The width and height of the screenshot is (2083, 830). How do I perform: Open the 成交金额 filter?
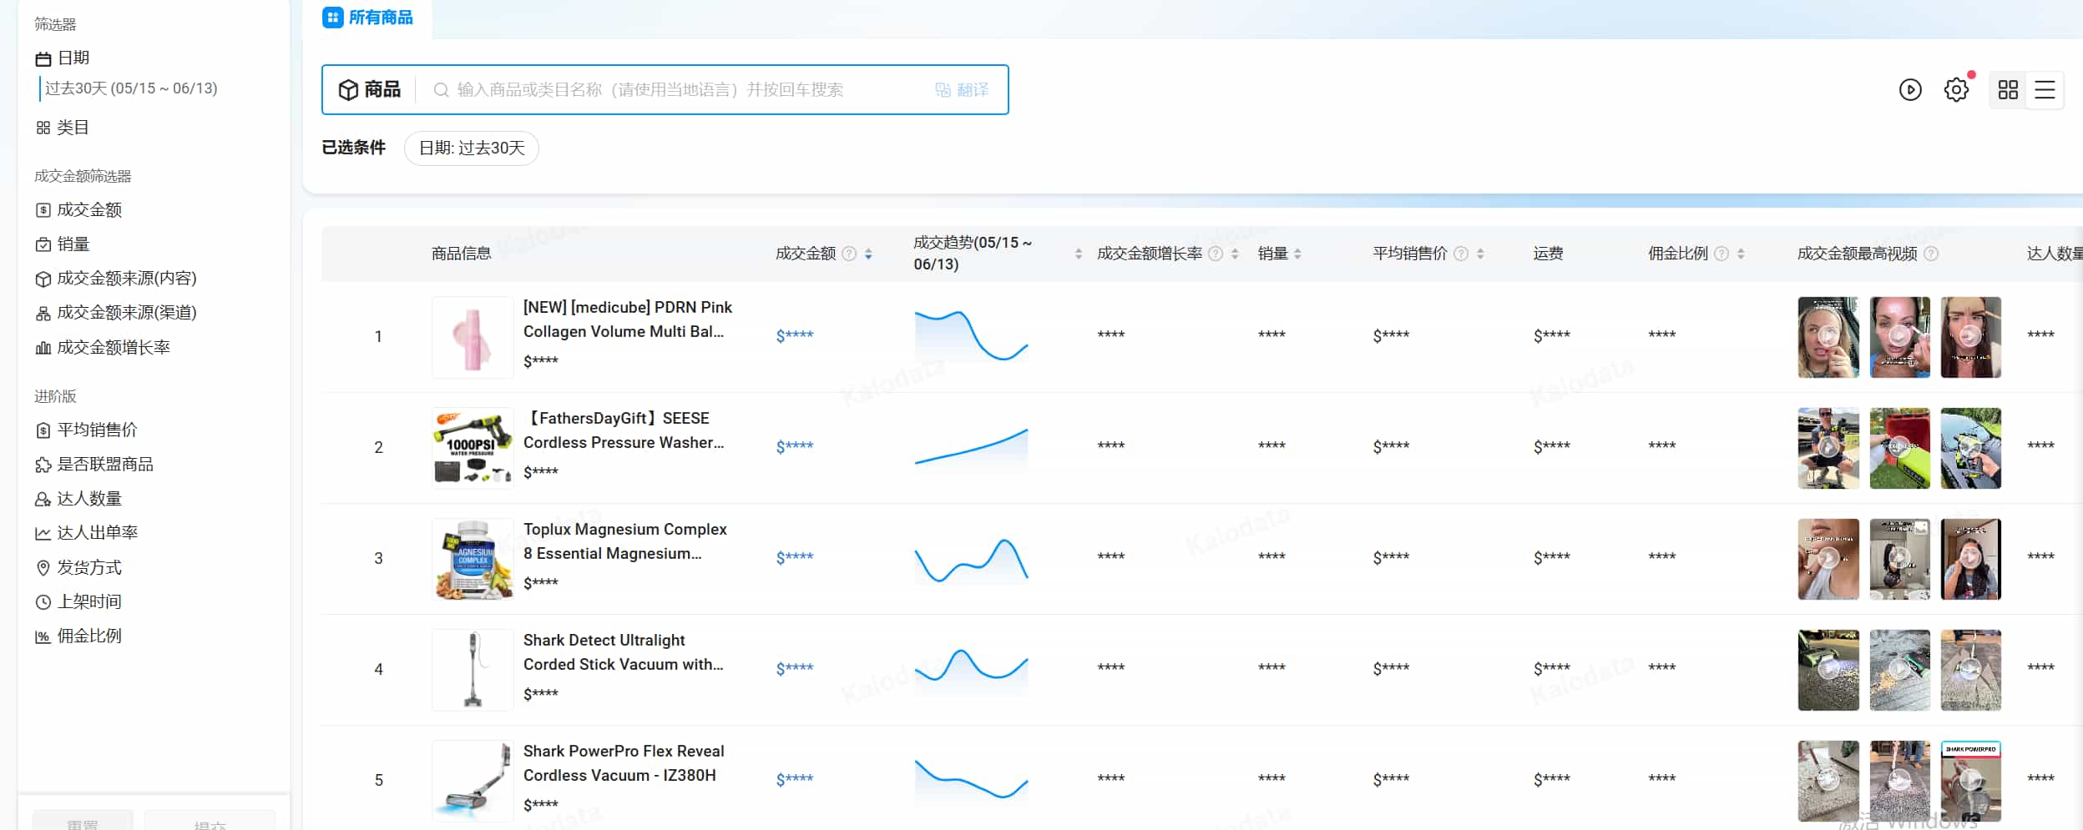[78, 210]
